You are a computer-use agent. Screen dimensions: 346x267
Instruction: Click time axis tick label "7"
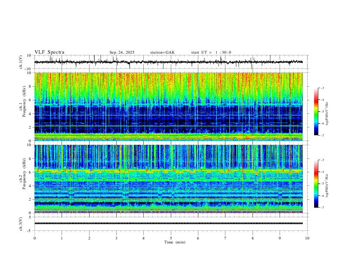[225, 238]
